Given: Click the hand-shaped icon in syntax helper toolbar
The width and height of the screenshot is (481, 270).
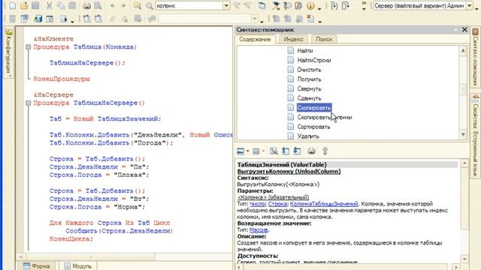Looking at the screenshot, I should tap(325, 151).
